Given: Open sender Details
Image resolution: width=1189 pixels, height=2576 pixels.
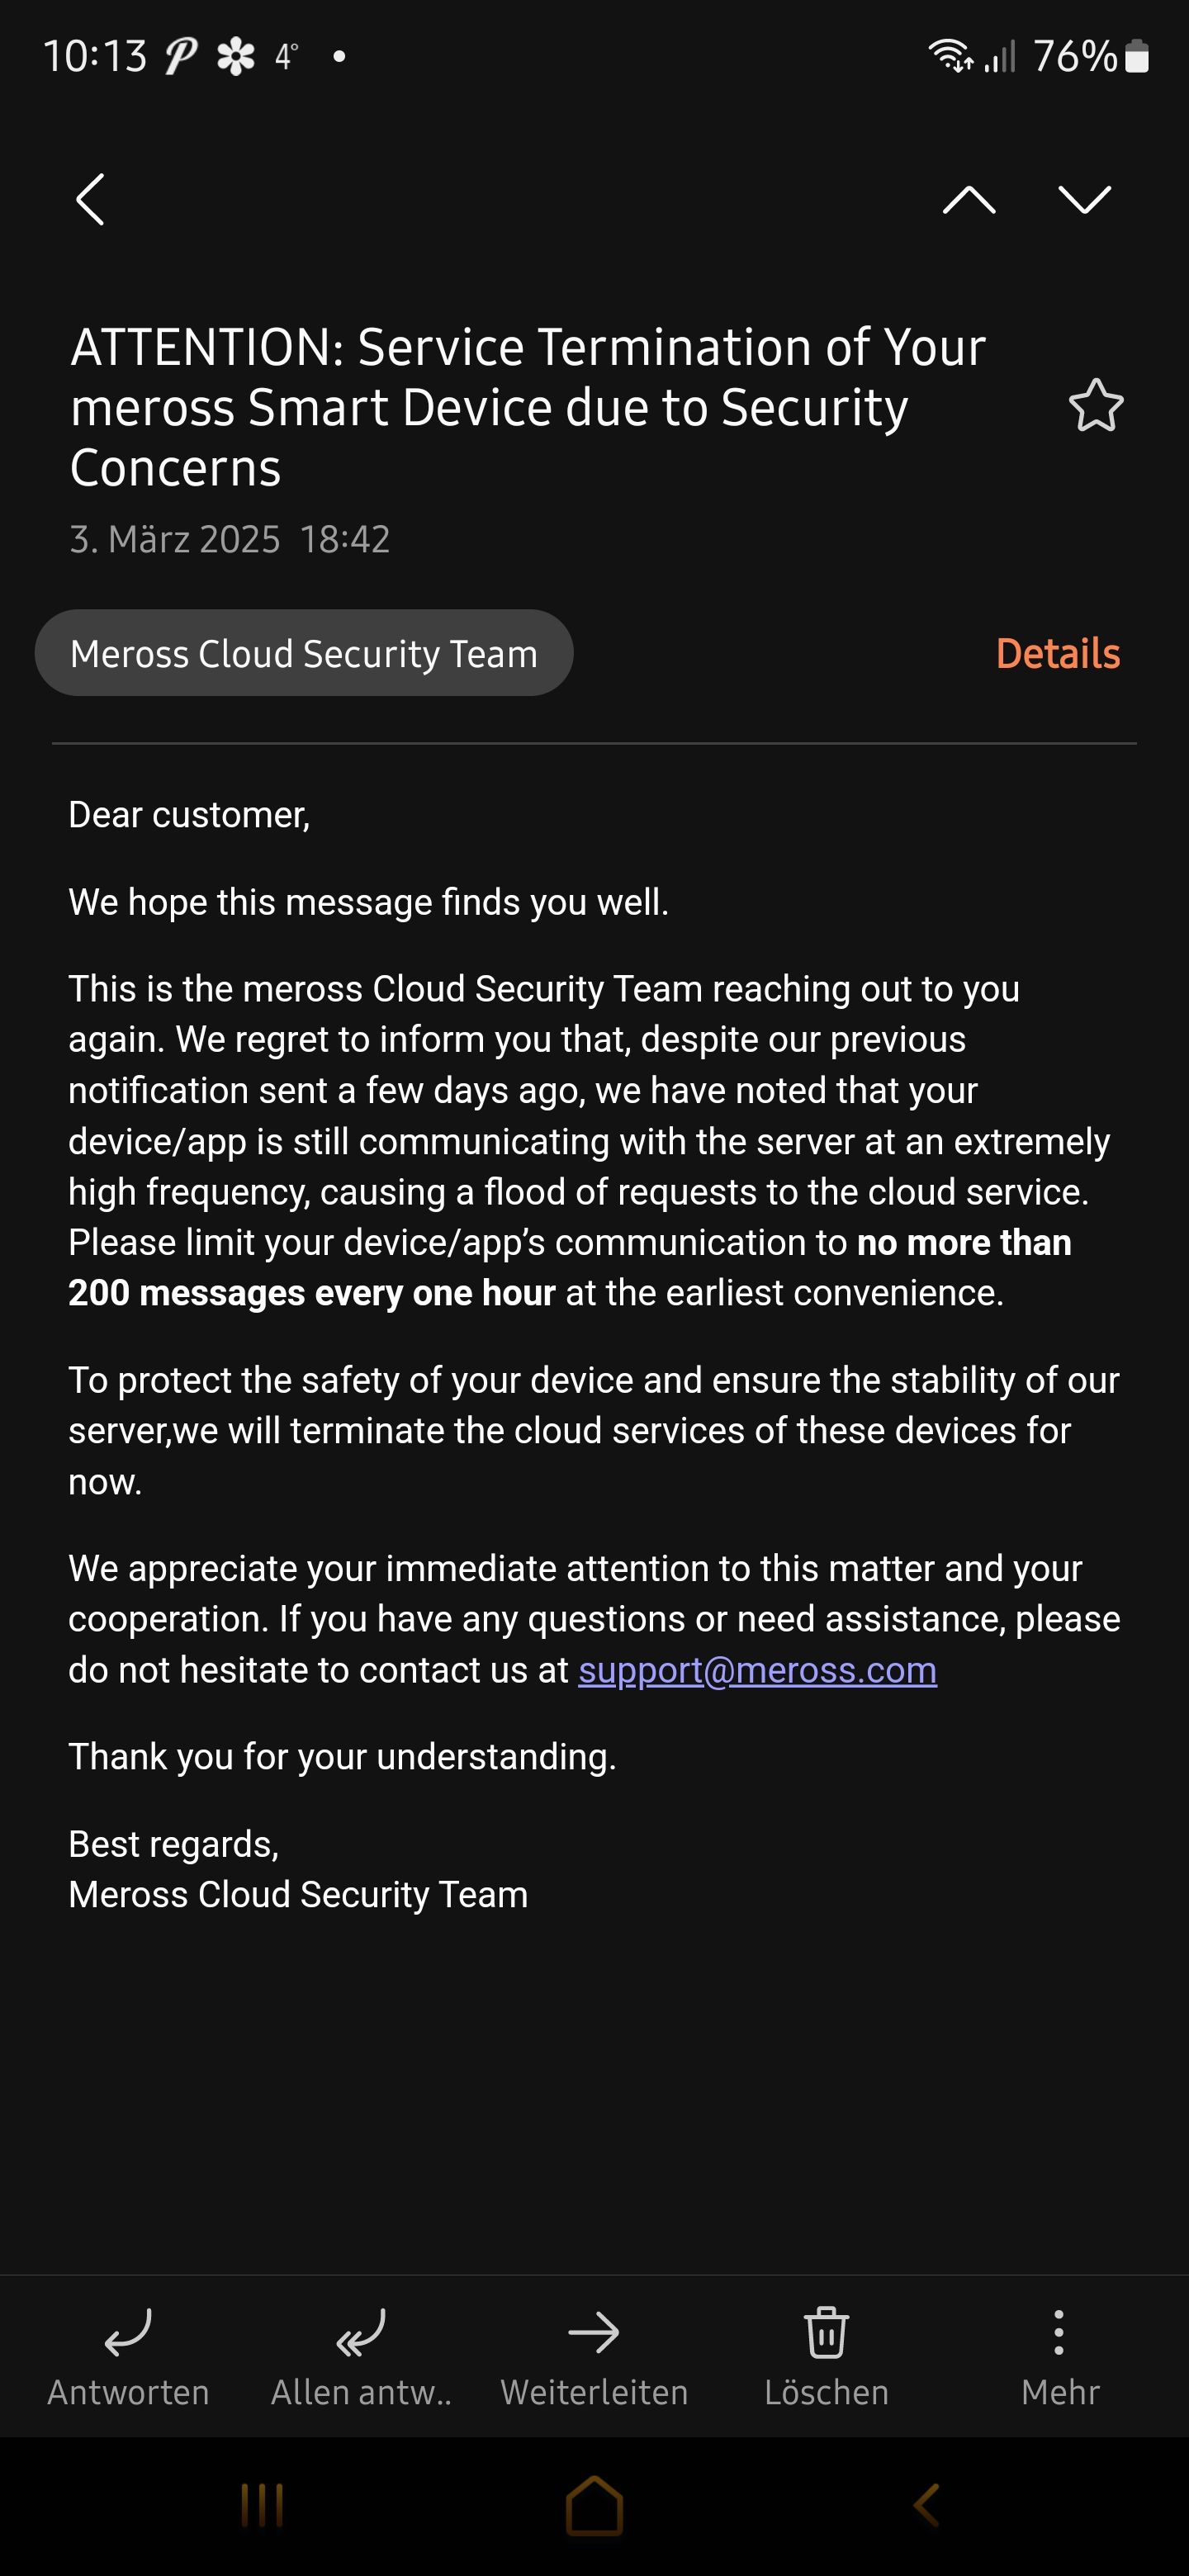Looking at the screenshot, I should 1057,654.
